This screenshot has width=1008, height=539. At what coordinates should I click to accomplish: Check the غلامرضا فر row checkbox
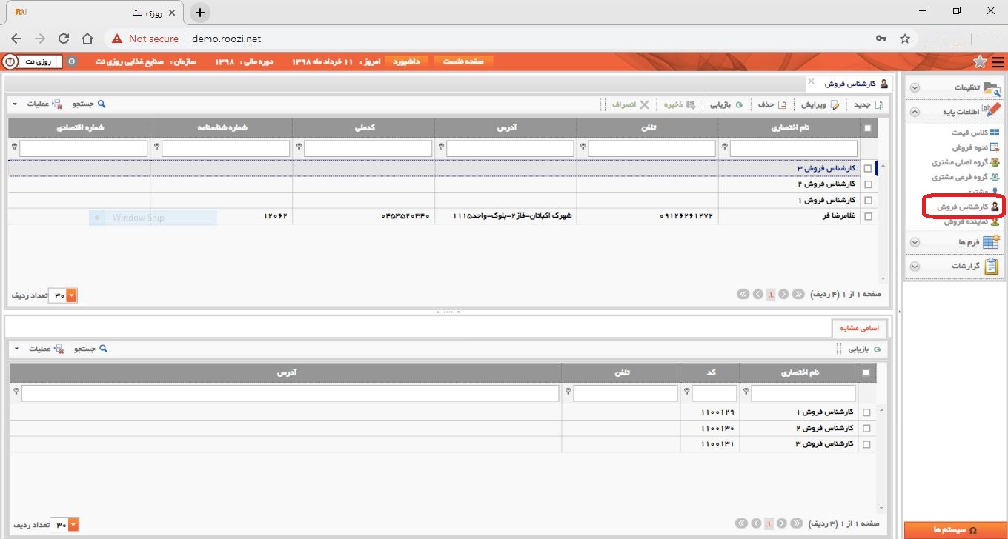coord(868,217)
